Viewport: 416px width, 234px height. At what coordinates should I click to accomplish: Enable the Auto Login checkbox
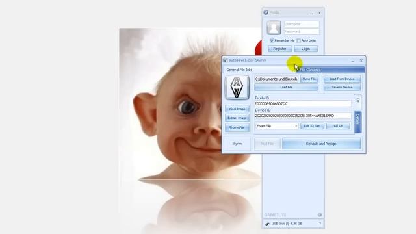(299, 40)
